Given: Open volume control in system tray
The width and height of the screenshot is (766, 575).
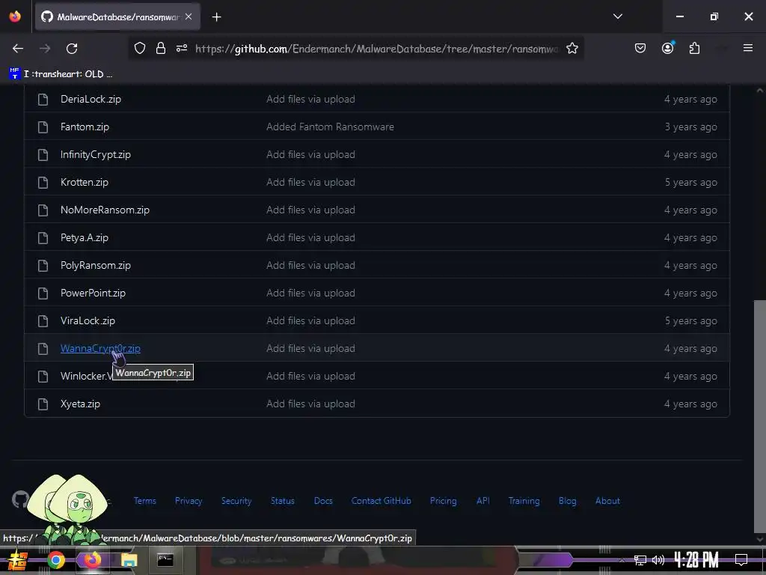Looking at the screenshot, I should click(x=658, y=560).
